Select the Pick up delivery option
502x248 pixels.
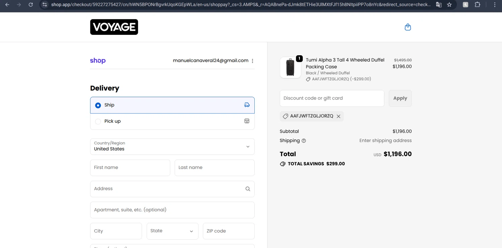(172, 121)
